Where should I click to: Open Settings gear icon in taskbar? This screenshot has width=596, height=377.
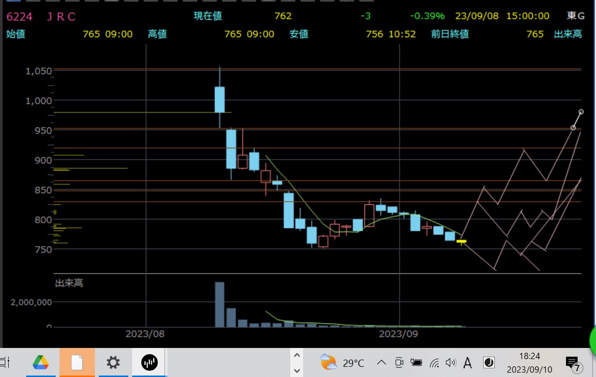tap(113, 362)
